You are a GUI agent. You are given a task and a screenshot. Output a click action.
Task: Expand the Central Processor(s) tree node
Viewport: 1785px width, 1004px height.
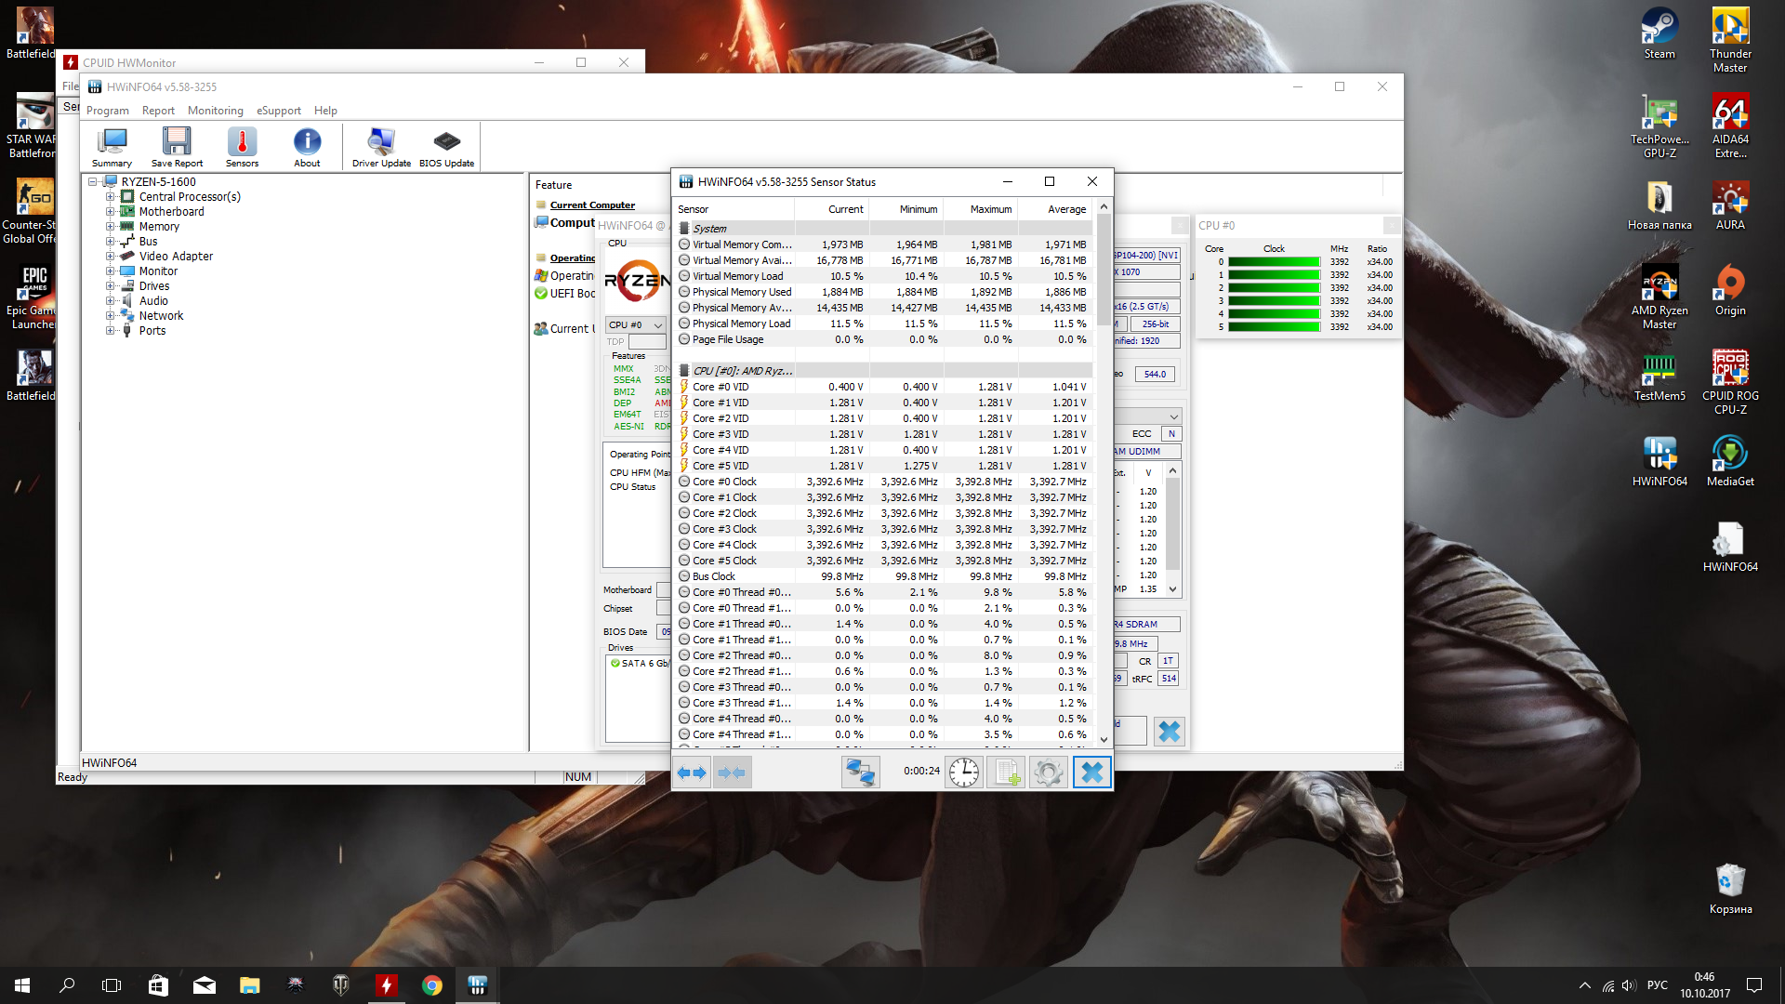(x=110, y=197)
